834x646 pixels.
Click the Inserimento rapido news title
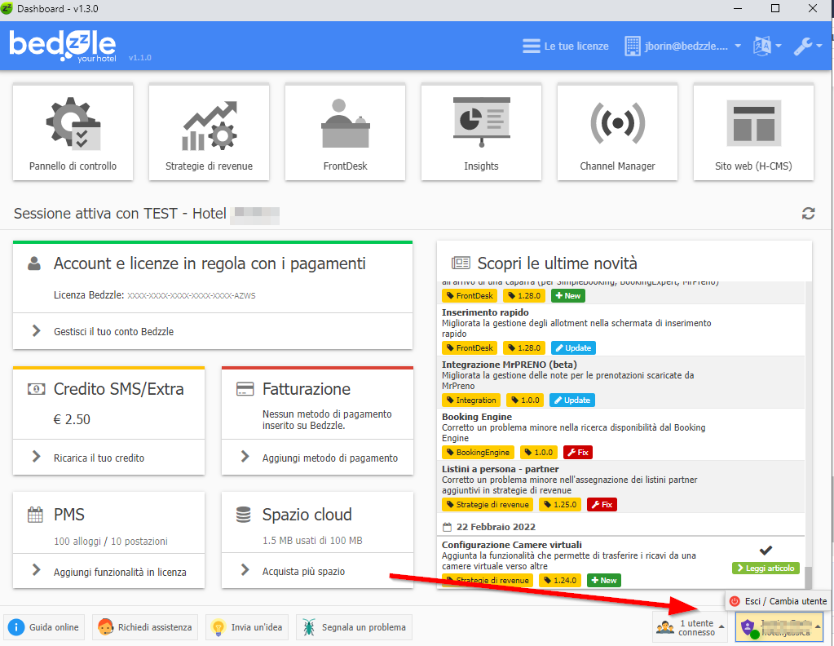click(485, 312)
